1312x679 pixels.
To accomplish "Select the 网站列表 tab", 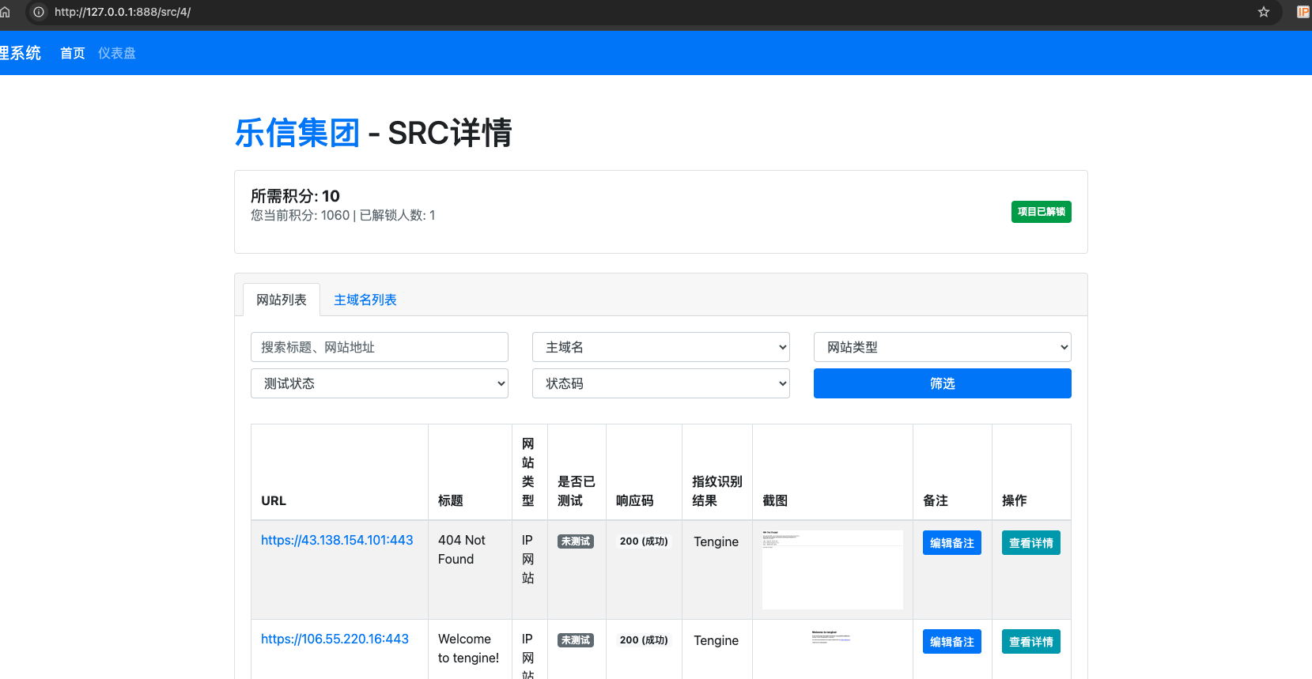I will click(281, 300).
